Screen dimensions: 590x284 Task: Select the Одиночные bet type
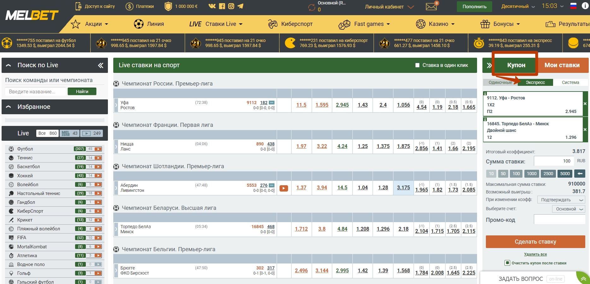(x=500, y=82)
